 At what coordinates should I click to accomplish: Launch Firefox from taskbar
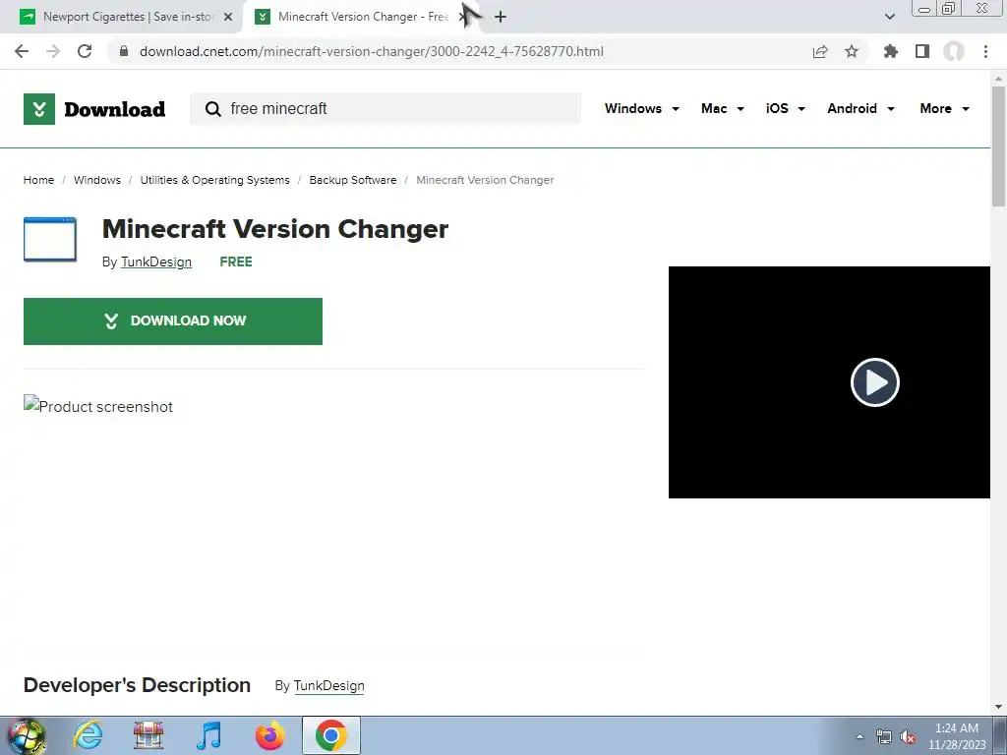[269, 735]
